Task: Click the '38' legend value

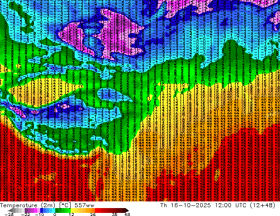Action: [x=115, y=214]
